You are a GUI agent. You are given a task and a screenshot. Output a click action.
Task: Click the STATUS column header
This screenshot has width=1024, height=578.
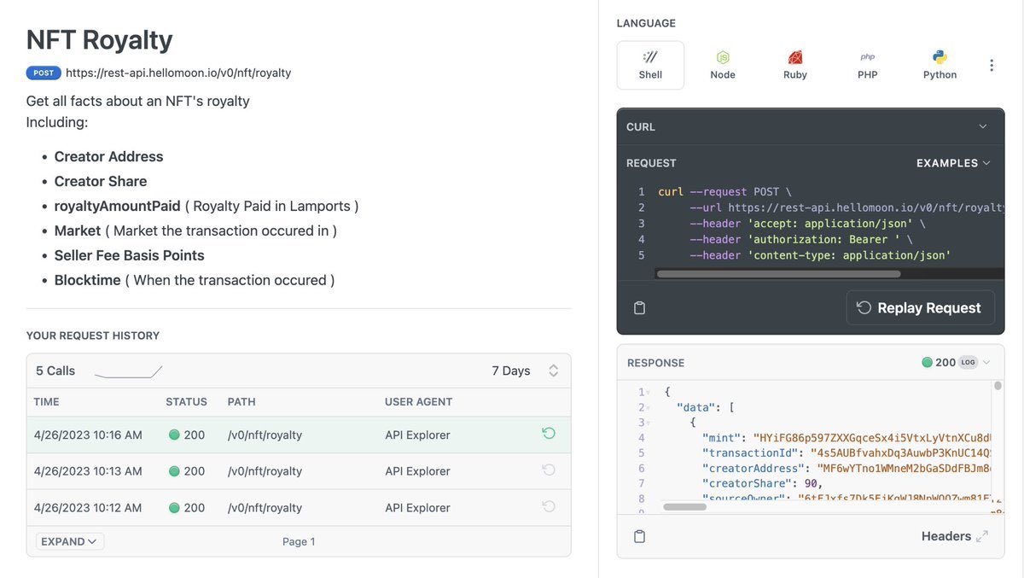[x=186, y=401]
